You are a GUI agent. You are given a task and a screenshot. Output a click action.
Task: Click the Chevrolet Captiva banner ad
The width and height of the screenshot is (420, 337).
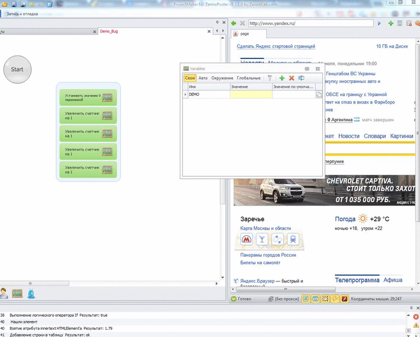point(325,190)
